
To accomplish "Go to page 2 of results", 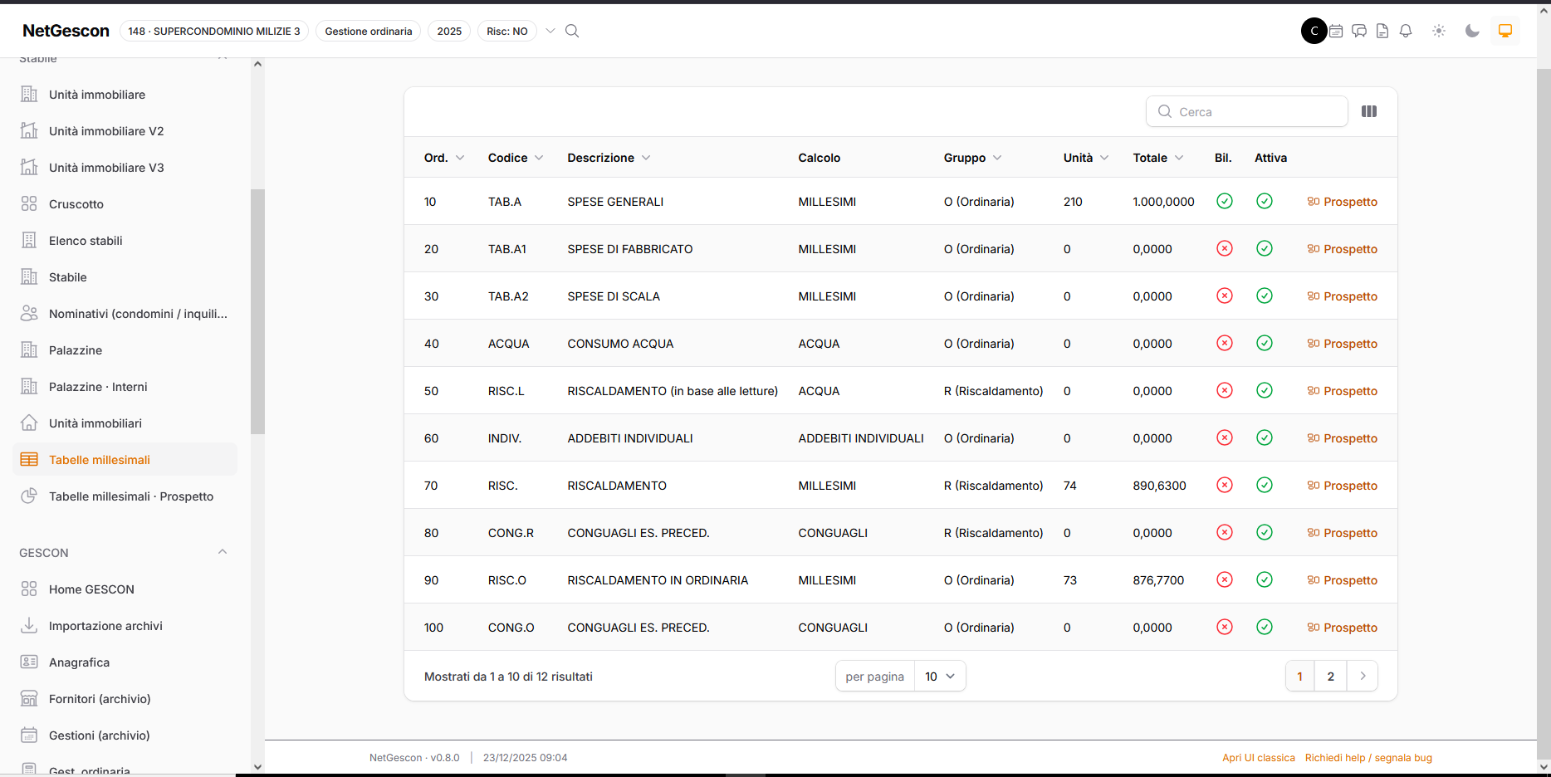I will [1331, 676].
